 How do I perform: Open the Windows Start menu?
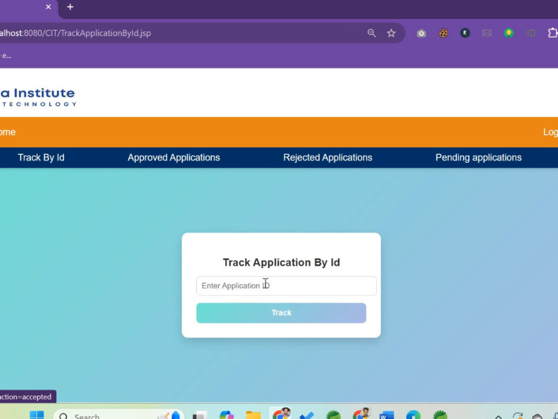(37, 415)
